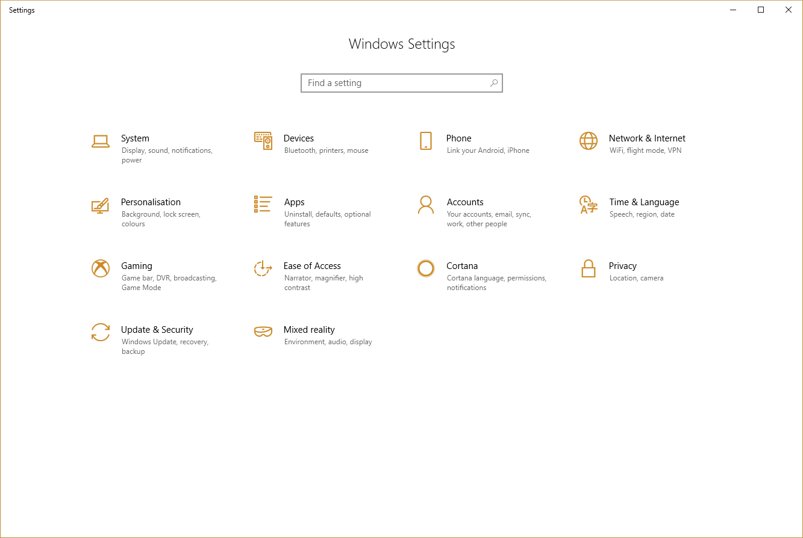Click the Cortana circle icon

[x=425, y=269]
